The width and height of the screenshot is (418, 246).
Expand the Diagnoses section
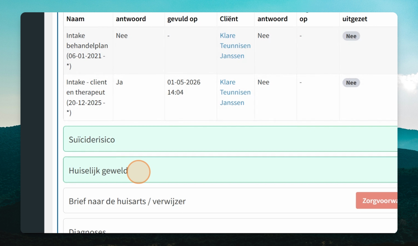pos(230,226)
